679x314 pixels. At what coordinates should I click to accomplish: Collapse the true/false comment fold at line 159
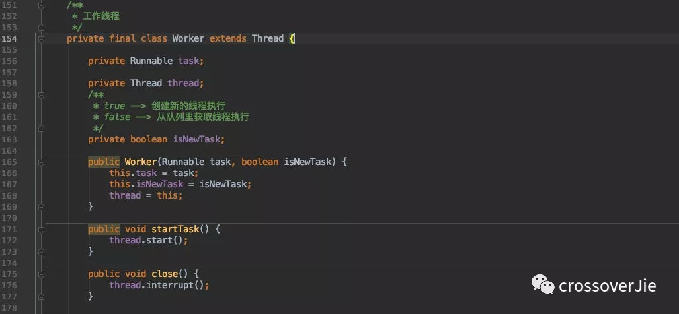click(41, 94)
